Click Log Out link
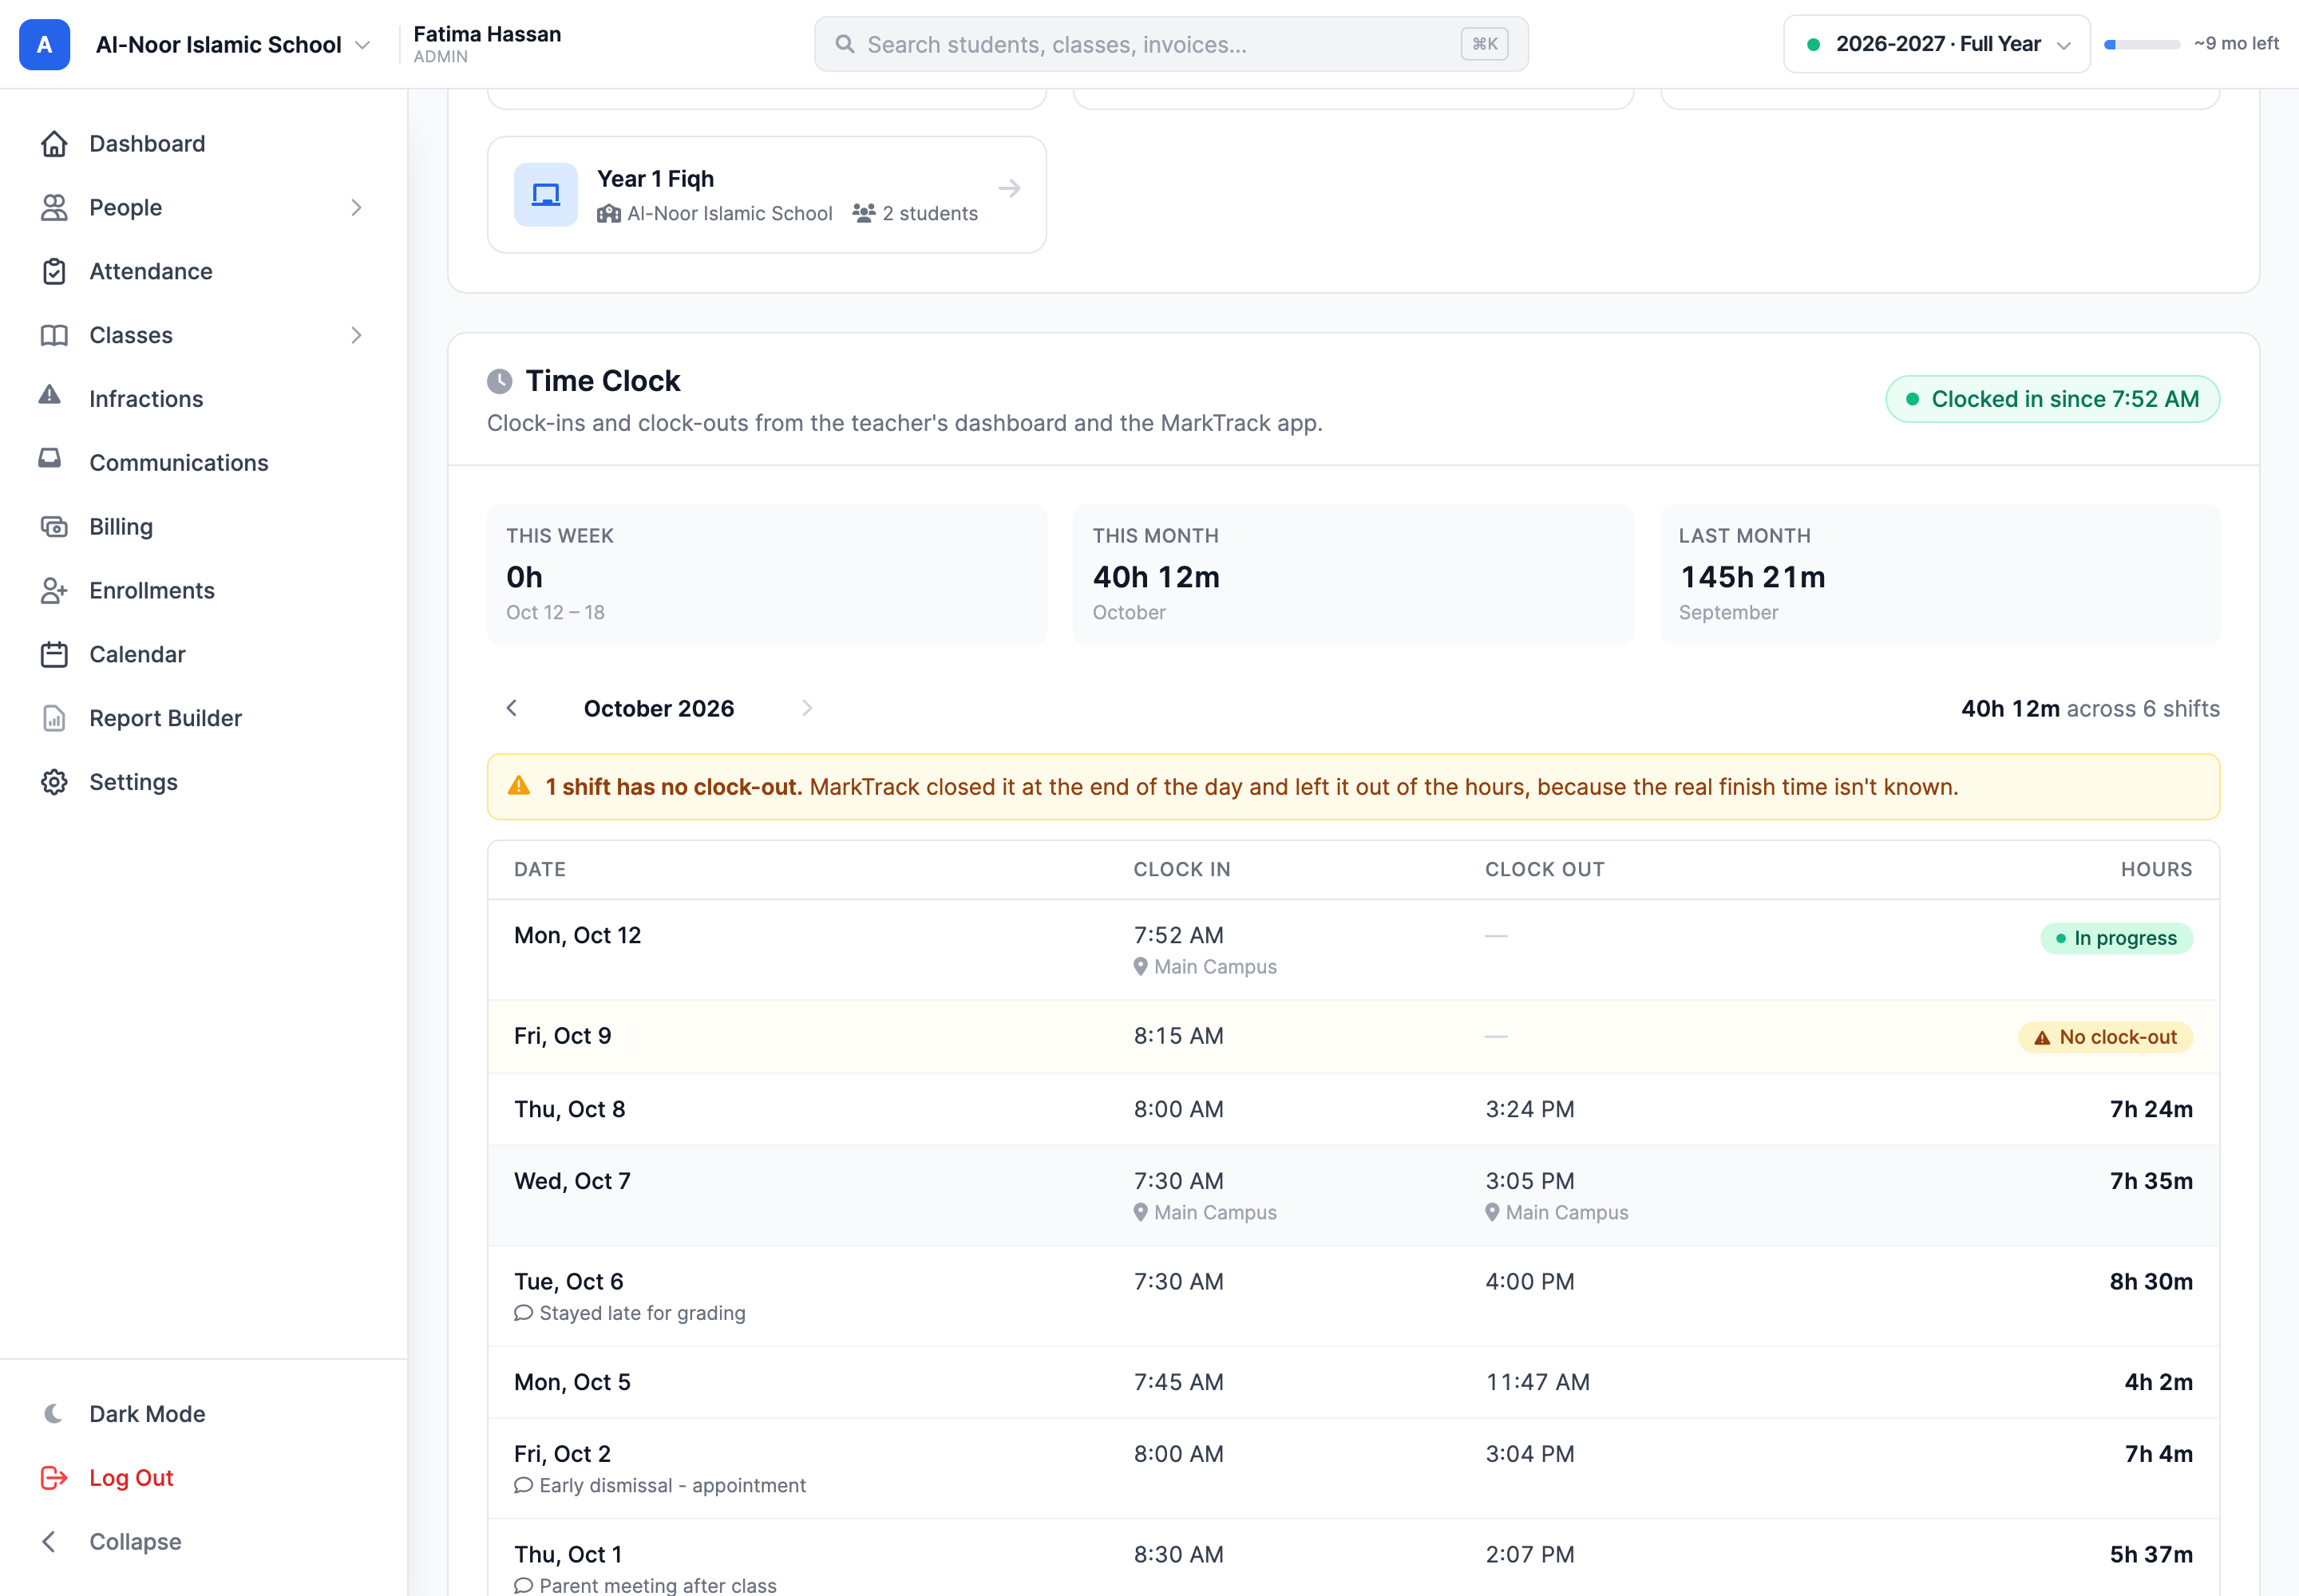Image resolution: width=2299 pixels, height=1596 pixels. tap(131, 1478)
